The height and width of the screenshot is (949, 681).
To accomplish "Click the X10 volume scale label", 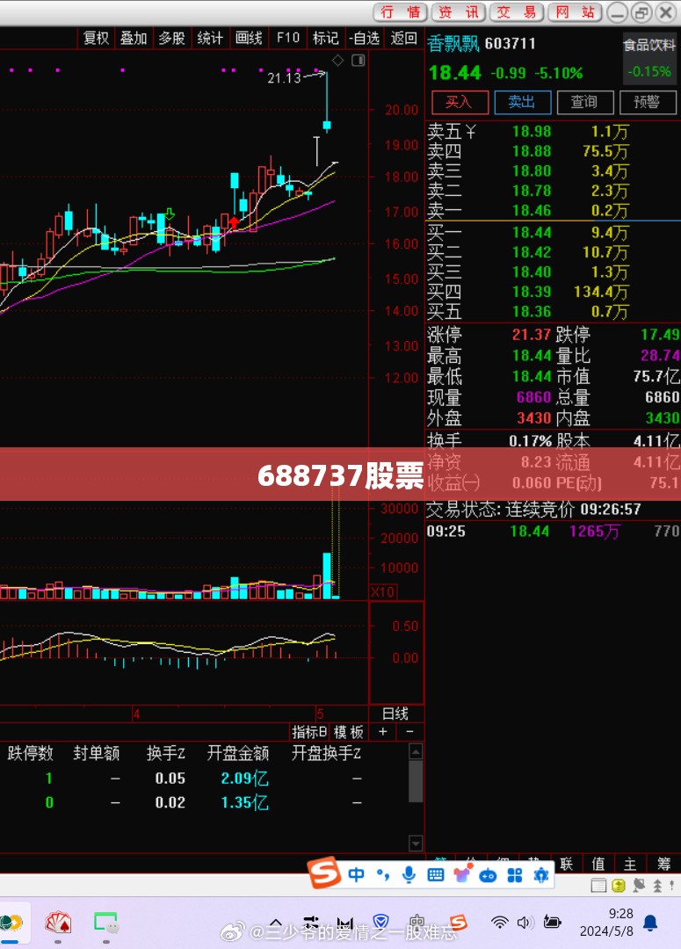I will tap(382, 591).
